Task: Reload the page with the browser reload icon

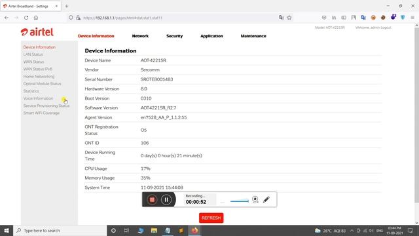Action: click(26, 18)
